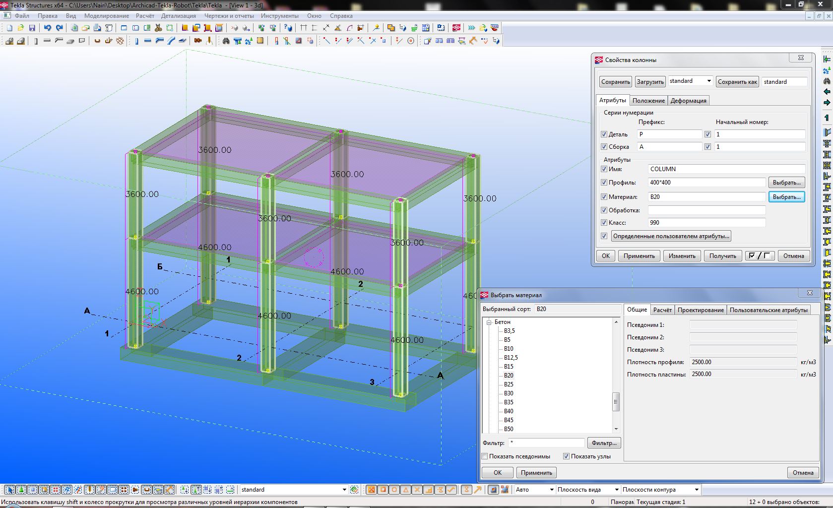
Task: Collapse the Бетон tree node
Action: pyautogui.click(x=489, y=322)
